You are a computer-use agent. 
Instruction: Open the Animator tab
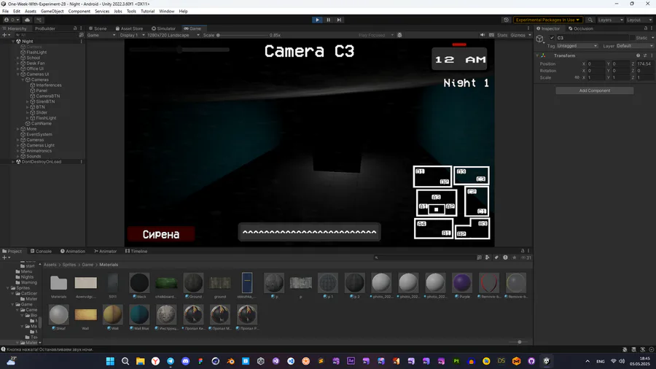pos(106,251)
